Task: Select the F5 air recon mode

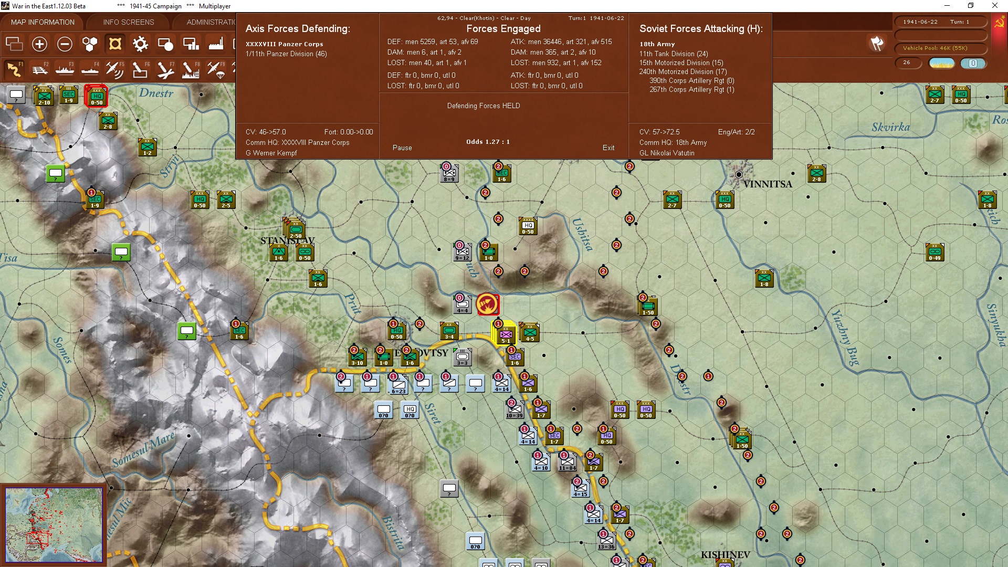Action: (115, 69)
